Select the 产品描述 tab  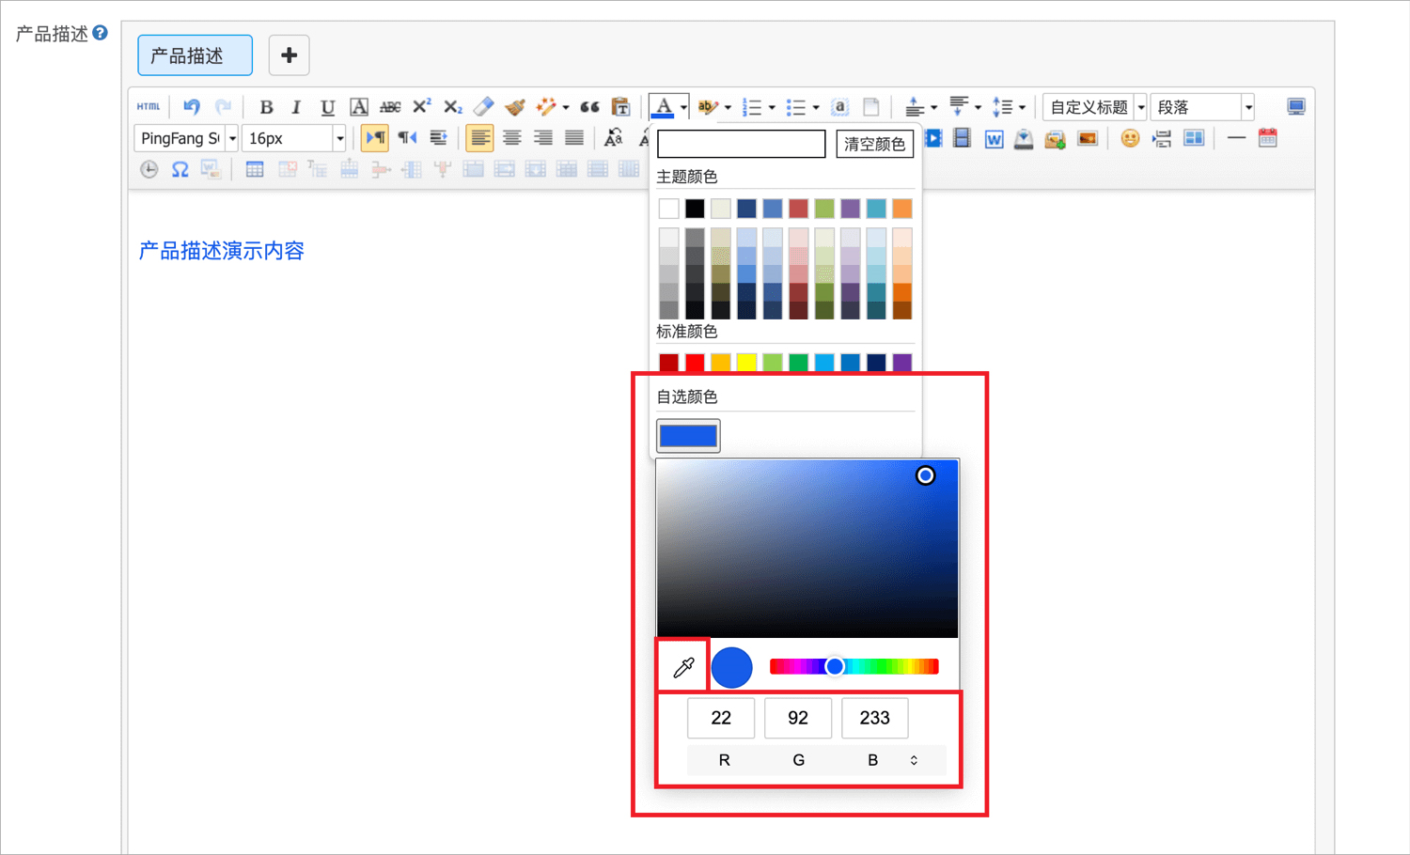click(195, 55)
